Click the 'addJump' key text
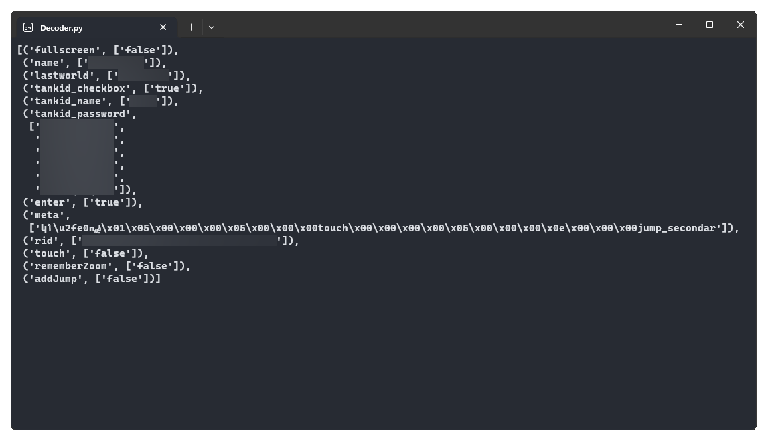Screen dimensions: 768x443 (x=56, y=279)
